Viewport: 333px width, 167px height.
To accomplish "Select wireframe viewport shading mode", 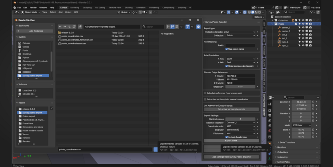I will [x=249, y=12].
